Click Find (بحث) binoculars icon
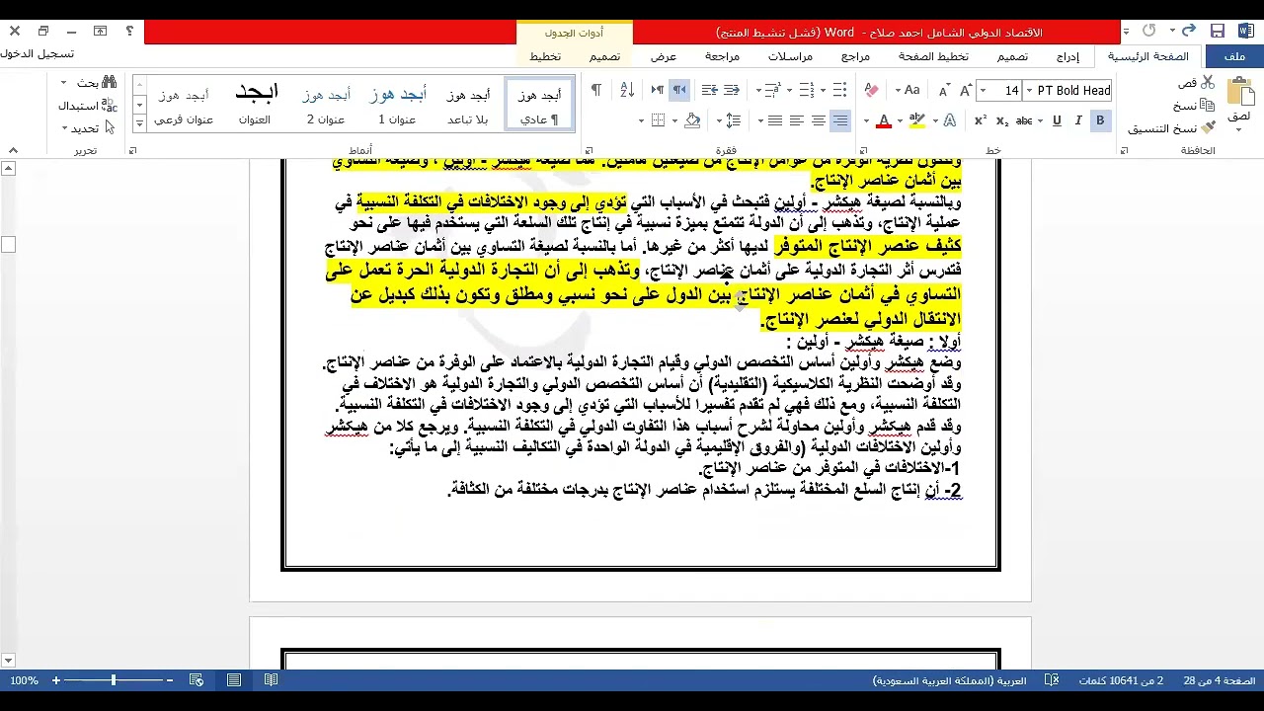 pyautogui.click(x=109, y=83)
